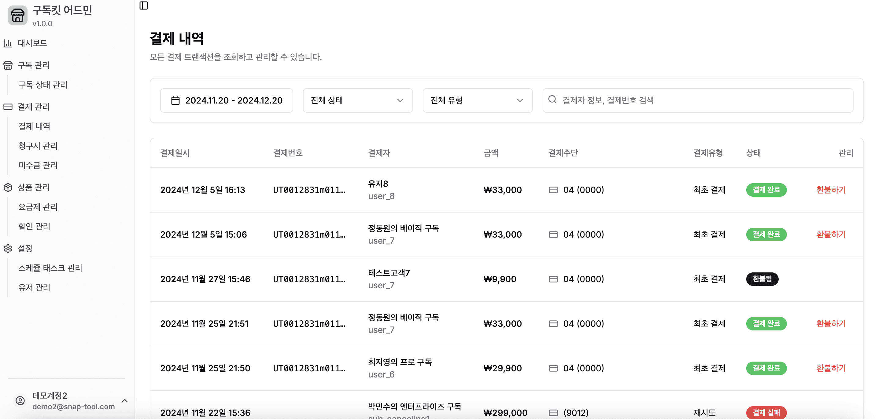Click the 환불됨 badge in 테스트고객7 row
Viewport: 878px width, 419px height.
click(762, 279)
